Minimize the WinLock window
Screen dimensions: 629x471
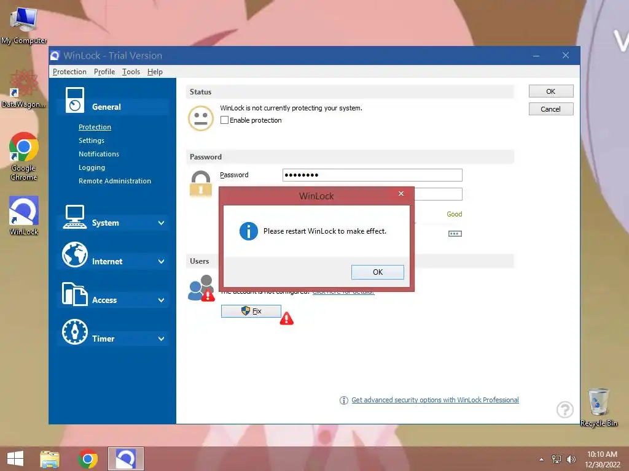click(x=536, y=56)
